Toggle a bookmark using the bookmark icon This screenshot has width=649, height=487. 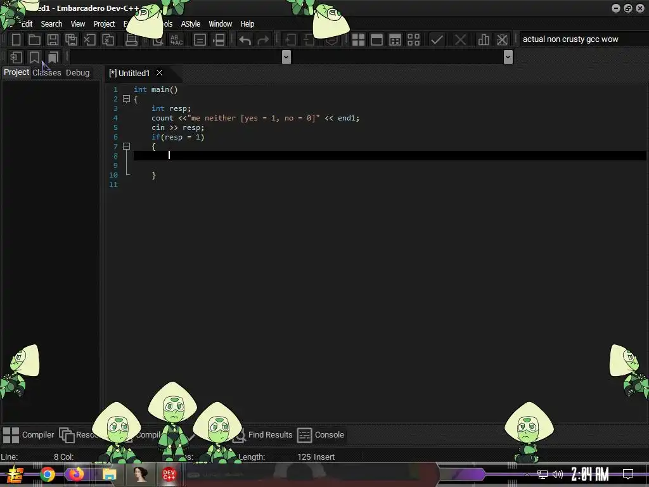[34, 57]
